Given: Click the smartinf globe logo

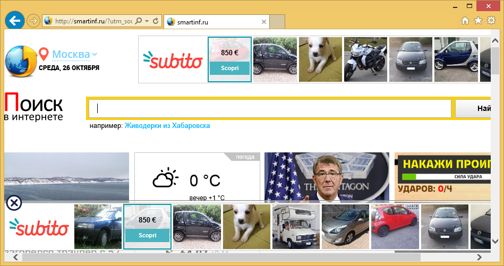Looking at the screenshot, I should point(21,62).
